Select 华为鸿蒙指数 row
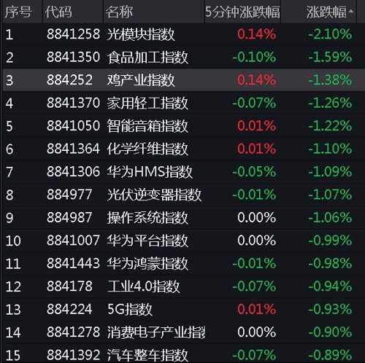 tap(184, 263)
